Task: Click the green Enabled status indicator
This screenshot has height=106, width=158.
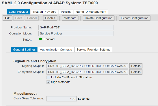Action: pyautogui.click(x=40, y=39)
